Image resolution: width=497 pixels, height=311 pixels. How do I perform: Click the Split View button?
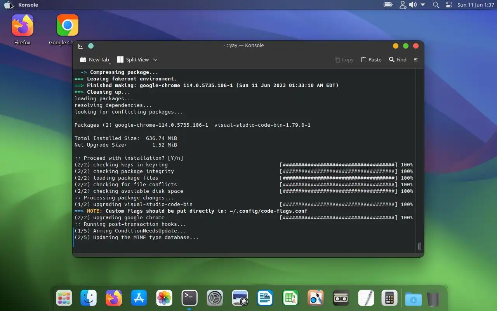[133, 60]
